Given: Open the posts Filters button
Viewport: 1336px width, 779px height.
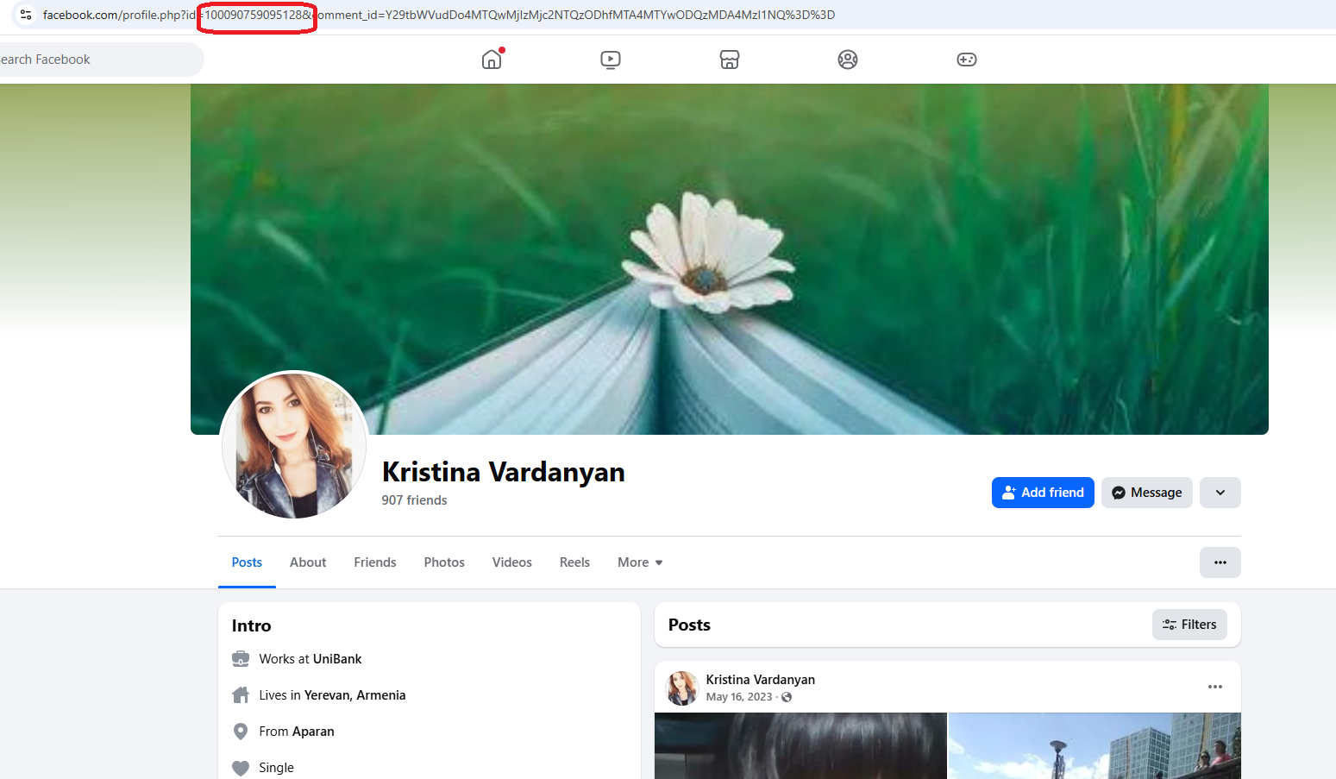Looking at the screenshot, I should [1189, 625].
